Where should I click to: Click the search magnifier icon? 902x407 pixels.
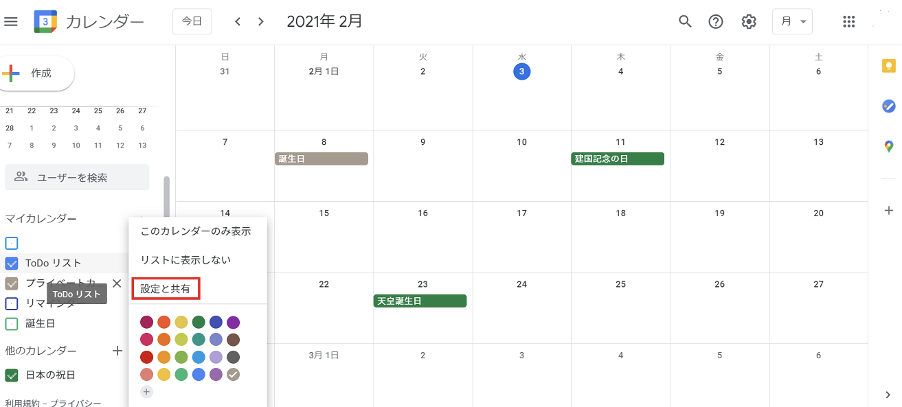tap(685, 21)
